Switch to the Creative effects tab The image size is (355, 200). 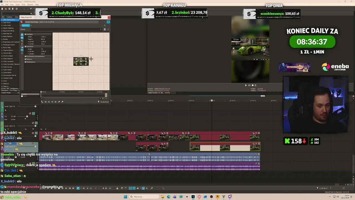tap(9, 17)
